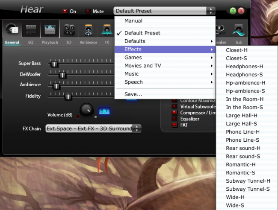Select Phone Line-H preset
Viewport: 278px width, 210px height.
tap(247, 132)
